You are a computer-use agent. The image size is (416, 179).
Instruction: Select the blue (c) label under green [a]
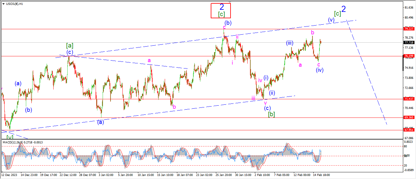70,52
